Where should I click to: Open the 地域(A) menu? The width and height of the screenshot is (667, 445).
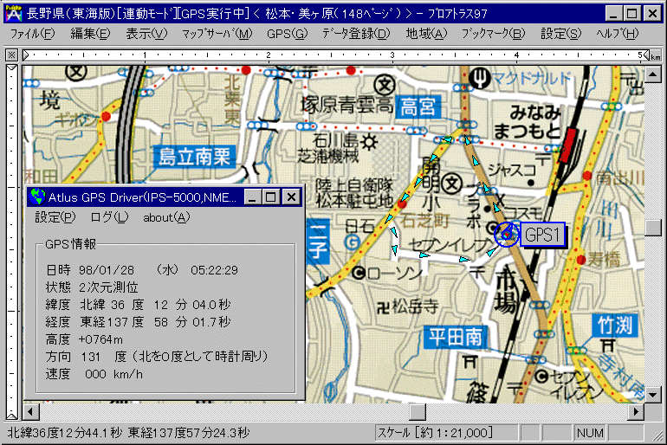(426, 34)
